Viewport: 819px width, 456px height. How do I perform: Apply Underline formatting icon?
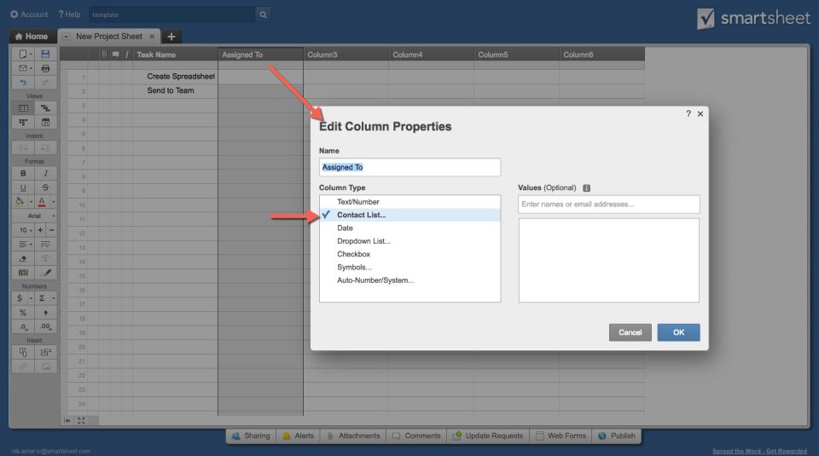(23, 188)
